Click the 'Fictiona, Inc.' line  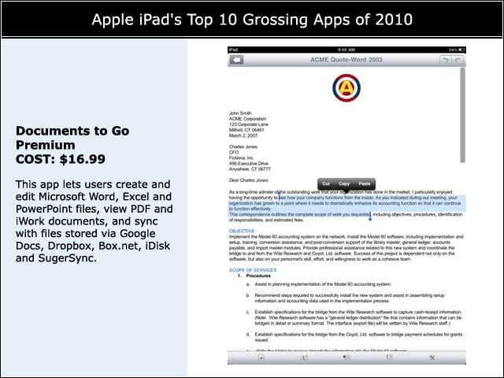[242, 157]
